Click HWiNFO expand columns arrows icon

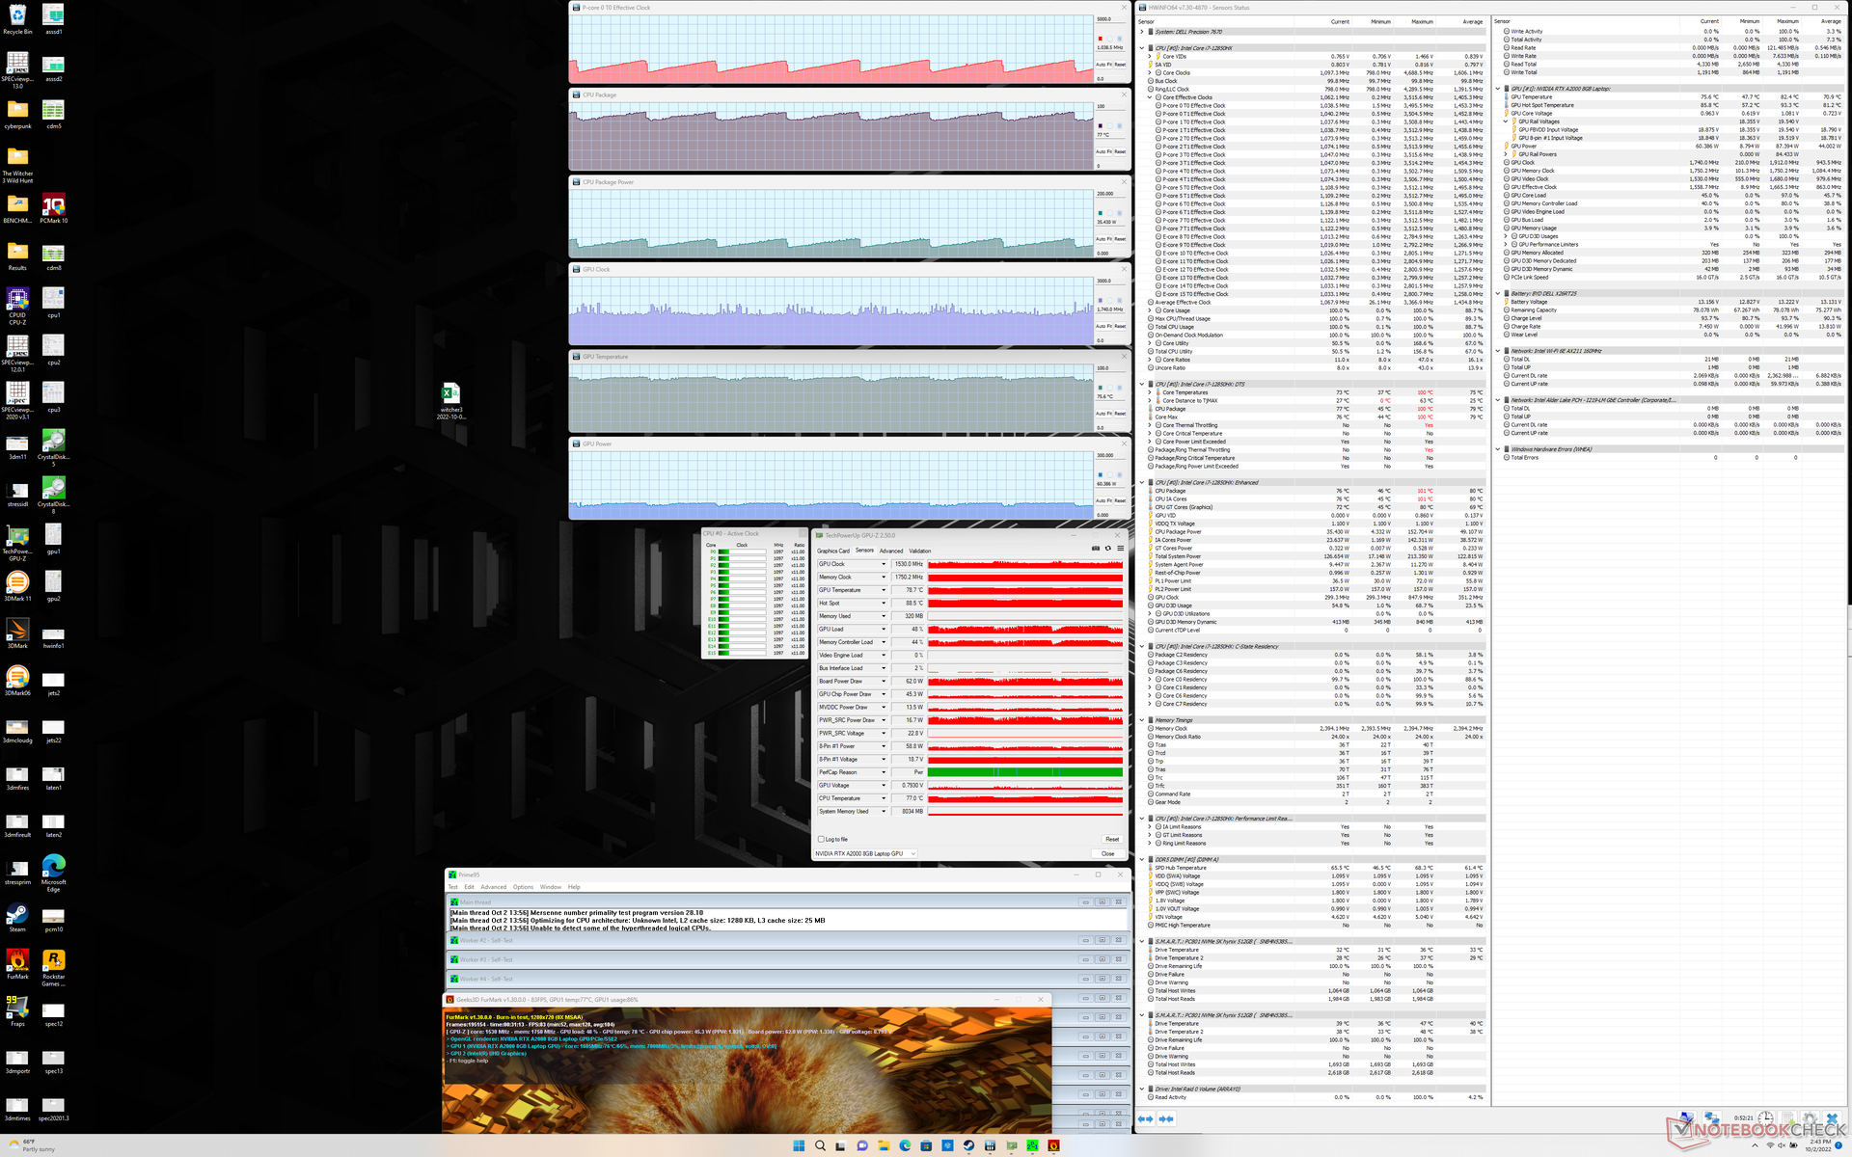pyautogui.click(x=1146, y=1118)
